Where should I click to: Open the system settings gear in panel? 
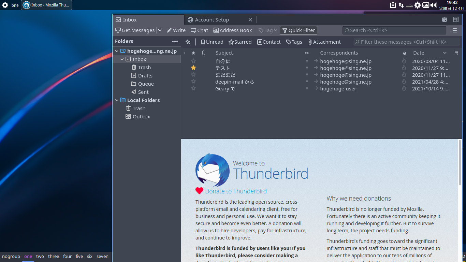click(5, 5)
